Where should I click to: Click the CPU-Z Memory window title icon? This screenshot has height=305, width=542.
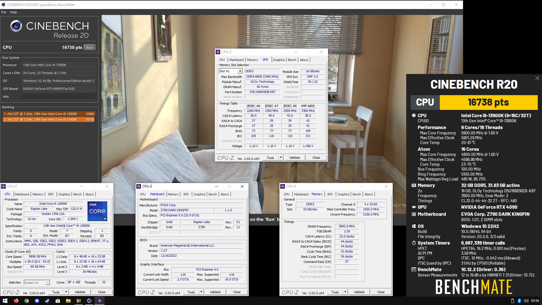tap(283, 186)
